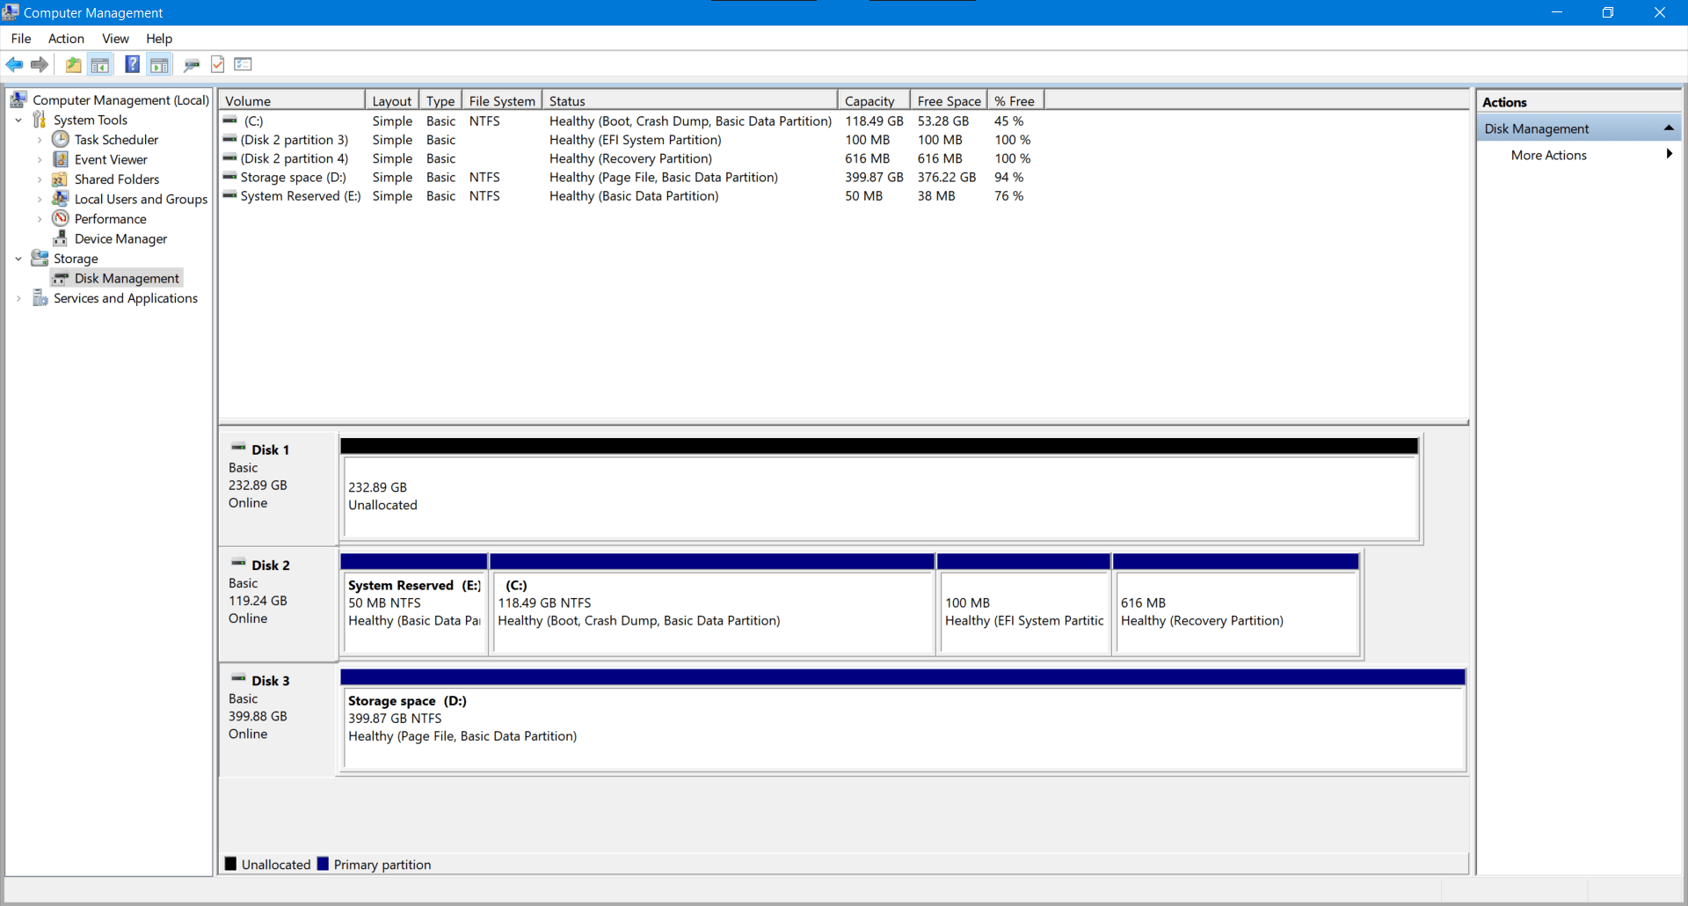Click the Forward navigation arrow
Screen dimensions: 1688x906
coord(40,64)
